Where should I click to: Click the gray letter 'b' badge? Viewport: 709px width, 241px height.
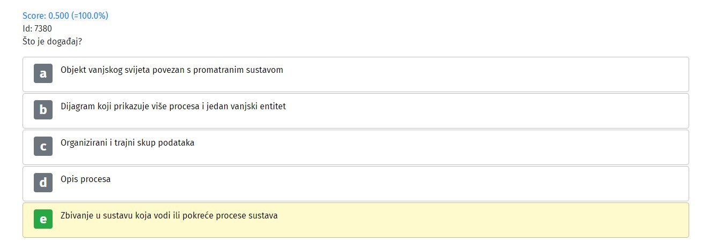43,110
